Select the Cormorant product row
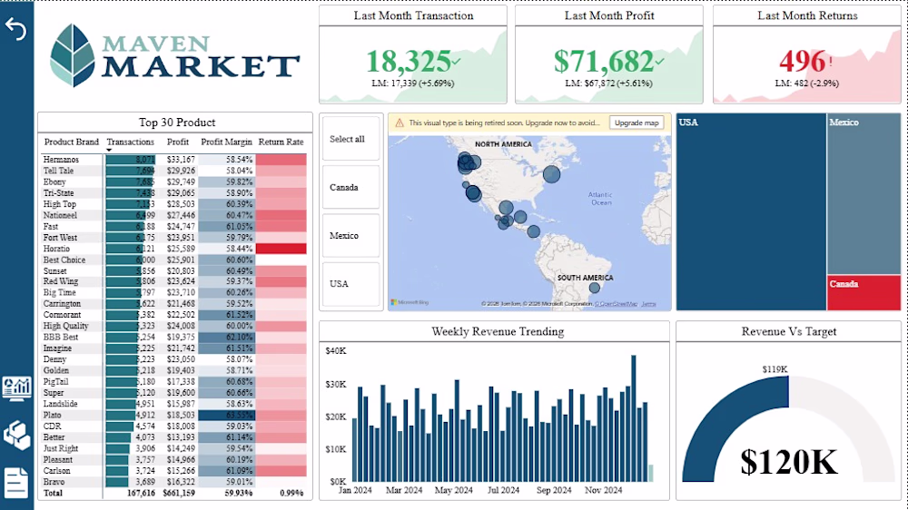Viewport: 908px width, 510px height. (x=175, y=315)
